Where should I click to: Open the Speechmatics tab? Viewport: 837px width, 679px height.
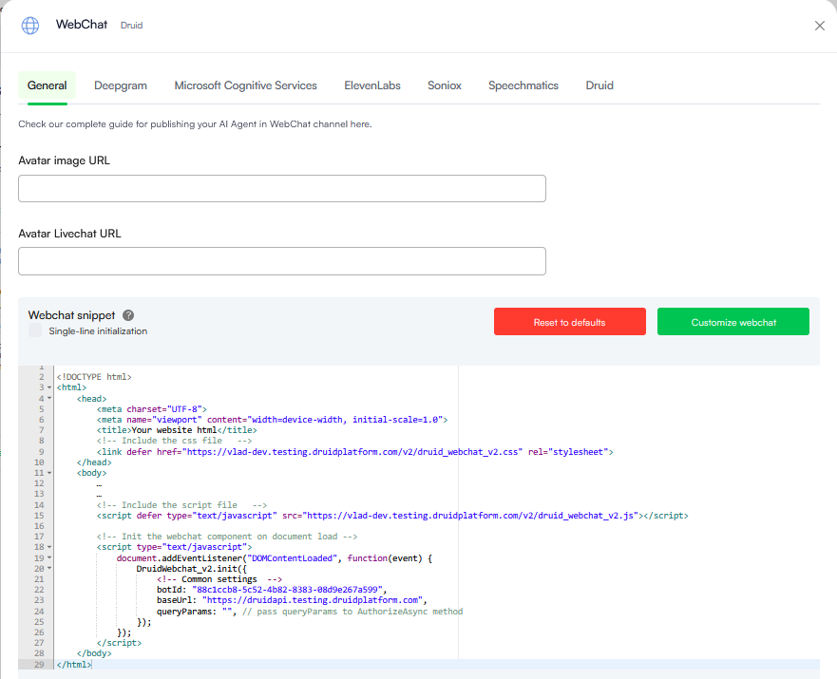(x=523, y=85)
